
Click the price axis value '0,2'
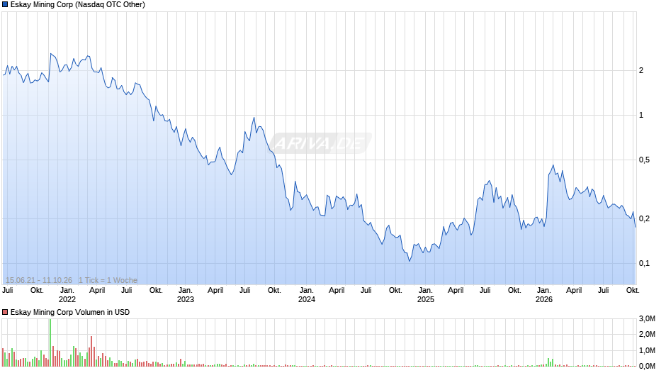coord(644,218)
